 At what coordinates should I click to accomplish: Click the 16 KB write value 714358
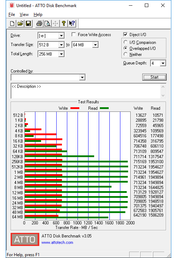140,141
